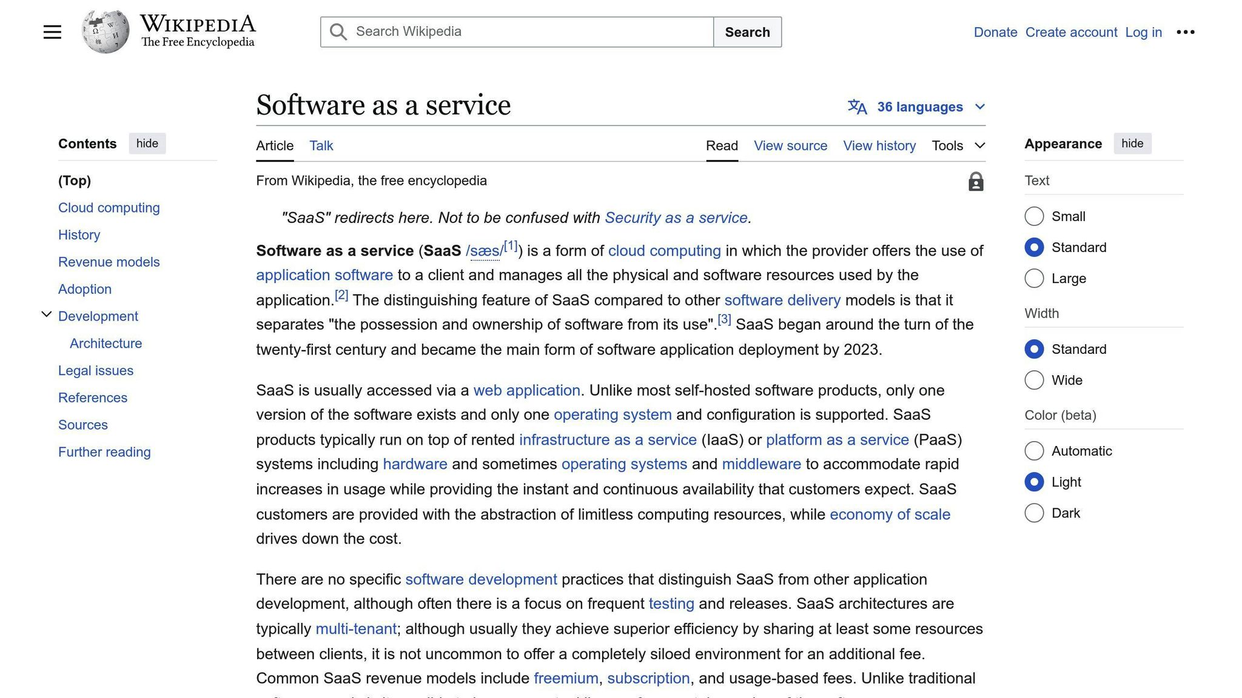Open the hamburger main menu

[x=52, y=32]
